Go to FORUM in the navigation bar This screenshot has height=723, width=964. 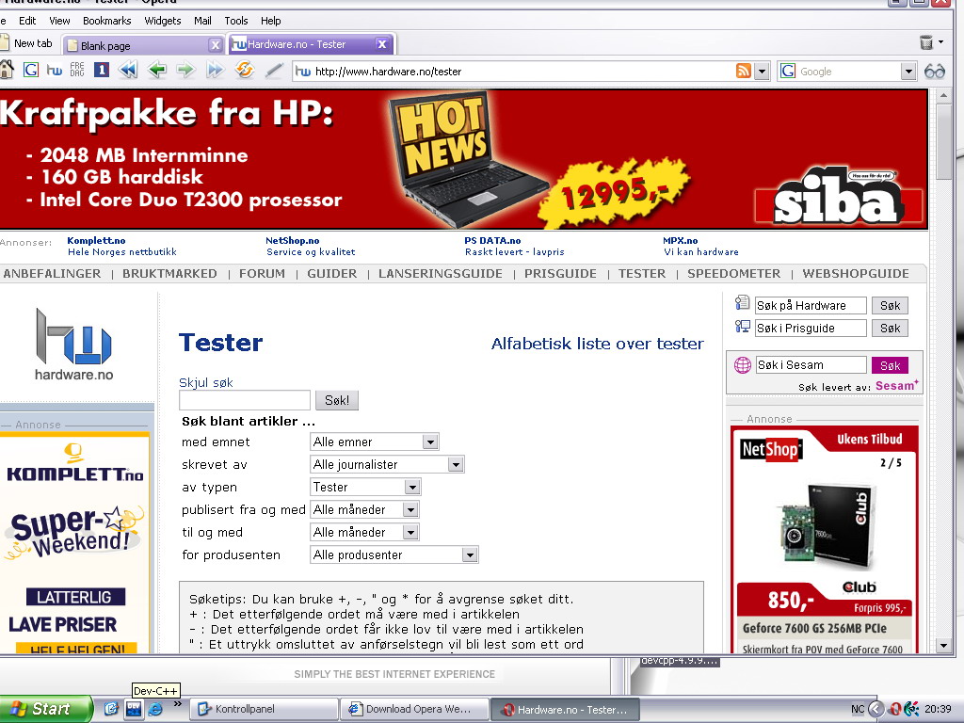pyautogui.click(x=262, y=274)
